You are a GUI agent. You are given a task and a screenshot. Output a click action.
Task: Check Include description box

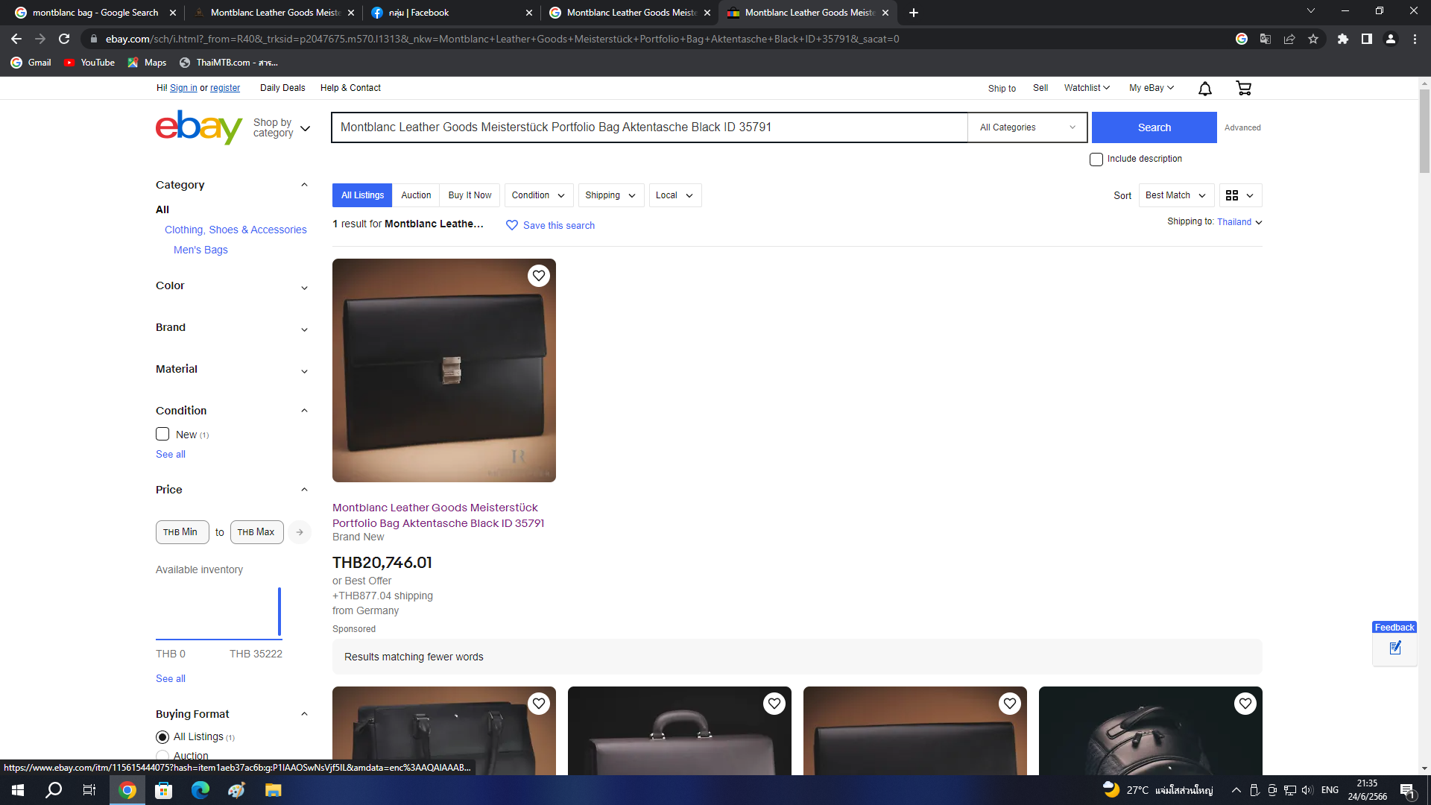tap(1096, 160)
